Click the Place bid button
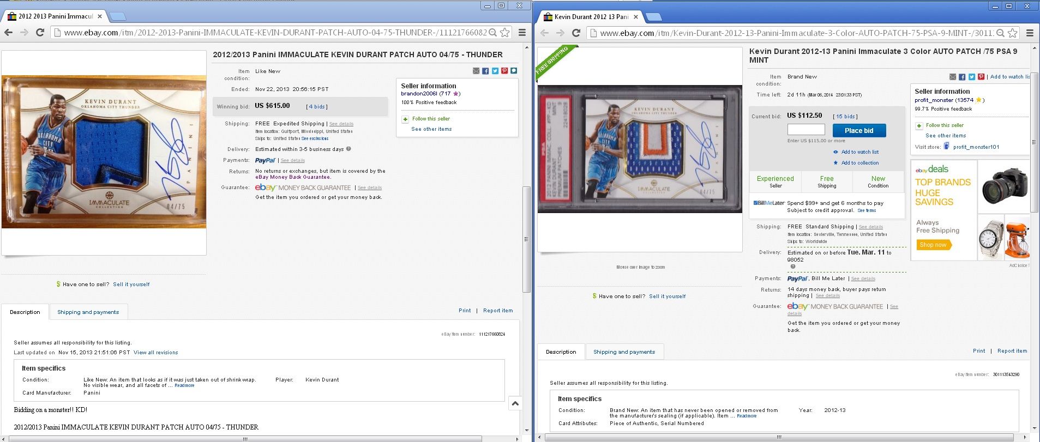This screenshot has height=442, width=1040. (x=859, y=130)
